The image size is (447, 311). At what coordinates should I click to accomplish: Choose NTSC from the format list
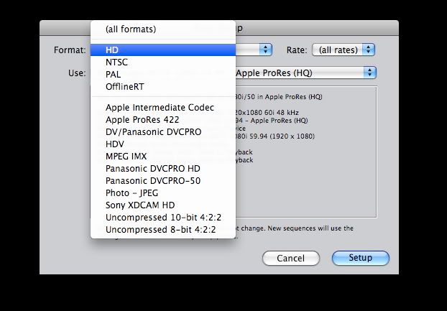pyautogui.click(x=163, y=62)
